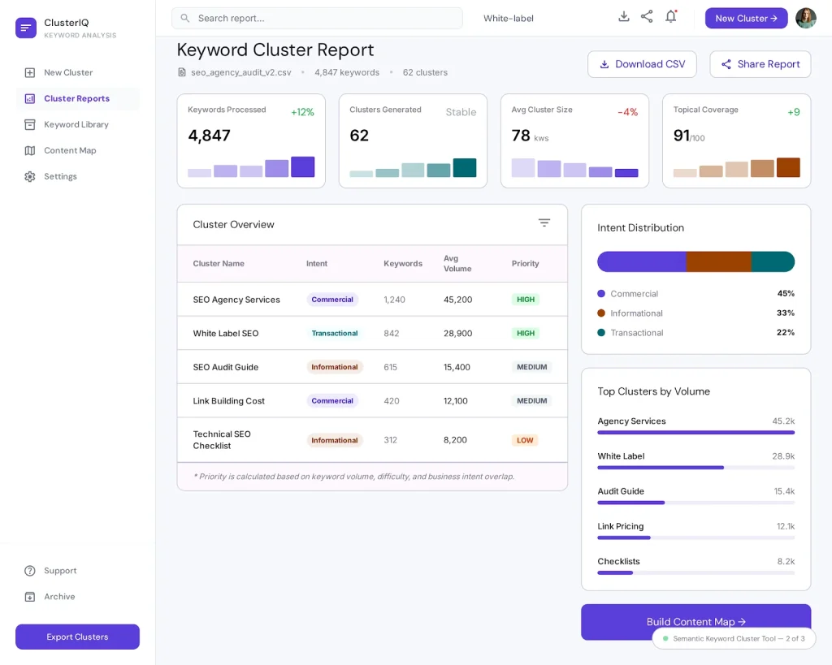Select the Technical SEO Checklist row

click(372, 440)
